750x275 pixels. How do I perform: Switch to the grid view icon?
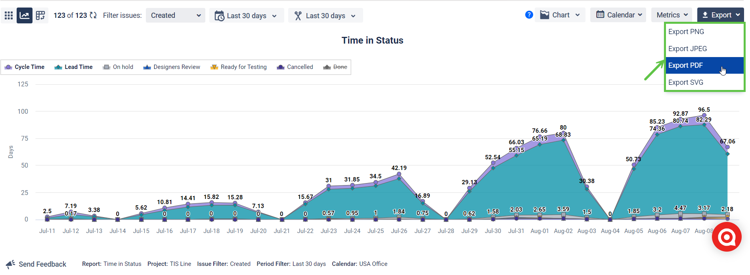pyautogui.click(x=8, y=15)
